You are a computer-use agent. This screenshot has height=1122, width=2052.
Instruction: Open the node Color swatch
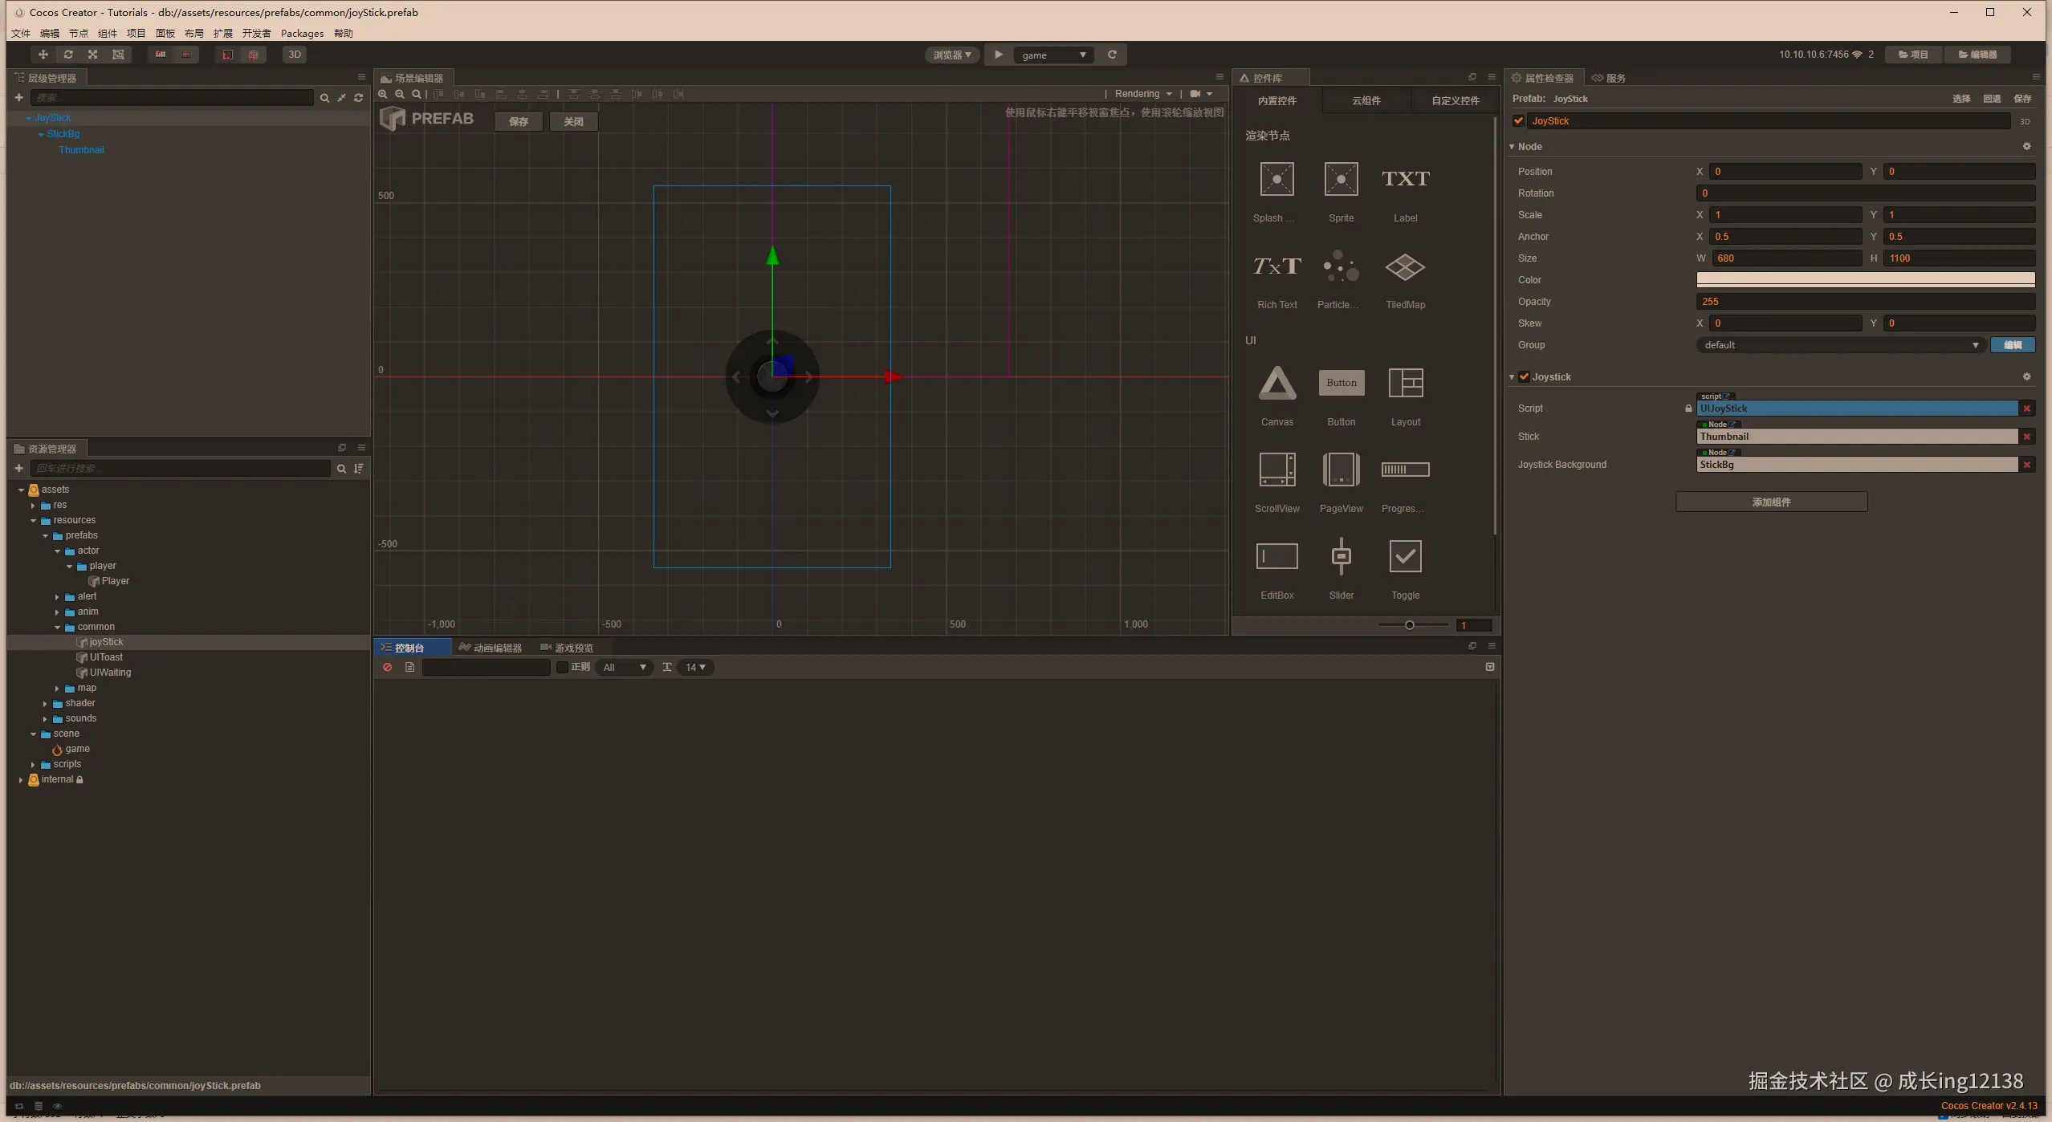(x=1865, y=280)
